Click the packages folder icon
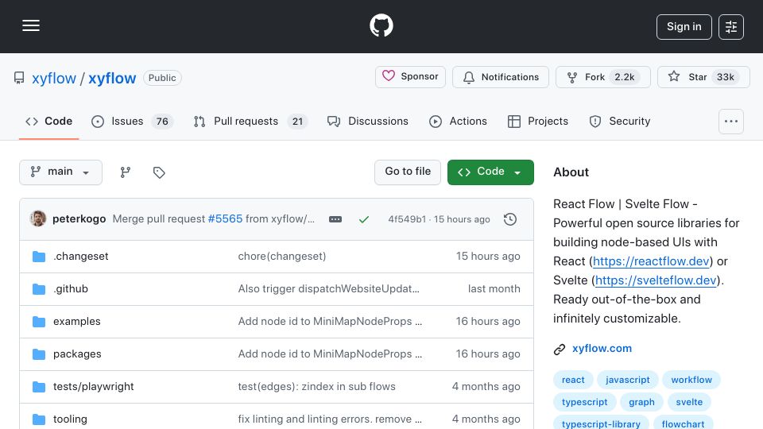 (x=39, y=354)
